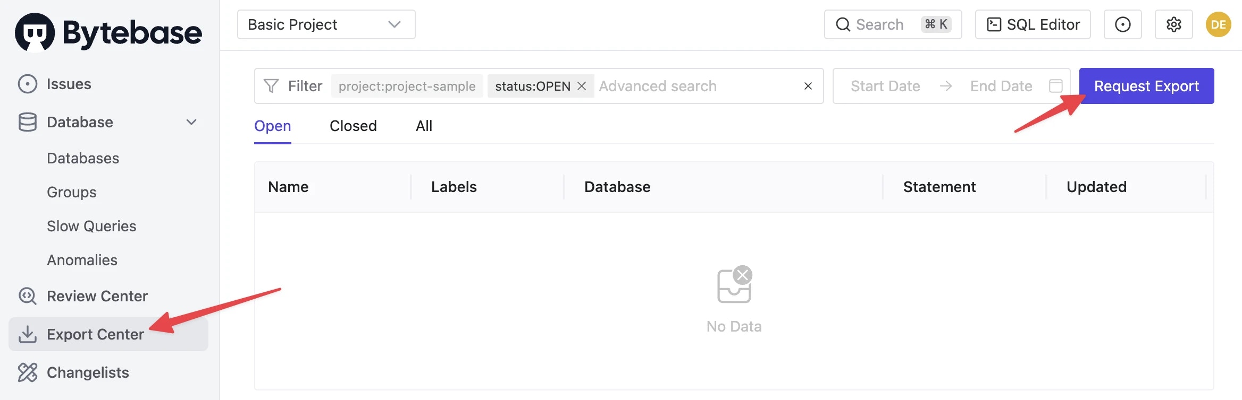This screenshot has height=400, width=1242.
Task: Click the Changelists icon in sidebar
Action: point(28,372)
